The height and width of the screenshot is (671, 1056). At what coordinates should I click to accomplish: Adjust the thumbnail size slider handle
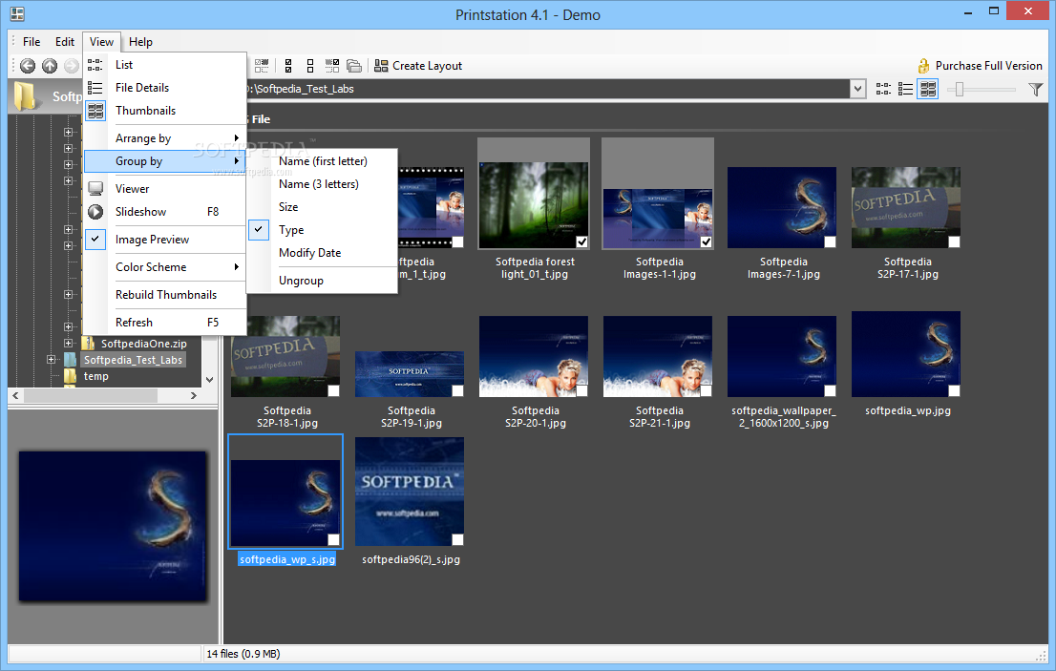pos(960,89)
